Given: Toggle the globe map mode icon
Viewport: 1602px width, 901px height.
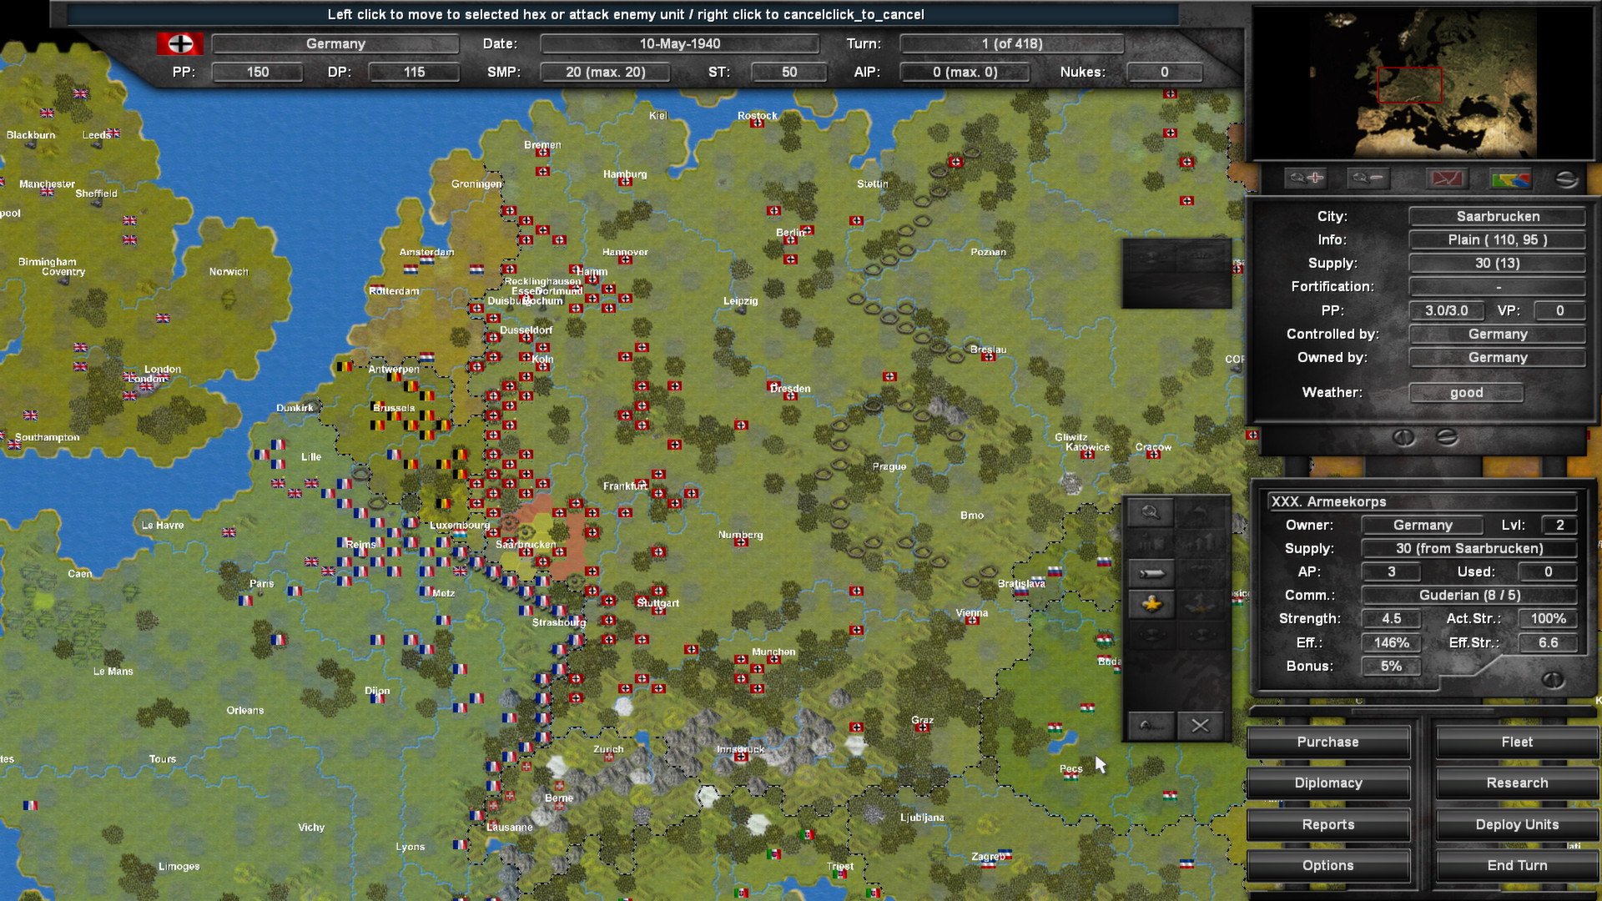Looking at the screenshot, I should [x=1568, y=178].
